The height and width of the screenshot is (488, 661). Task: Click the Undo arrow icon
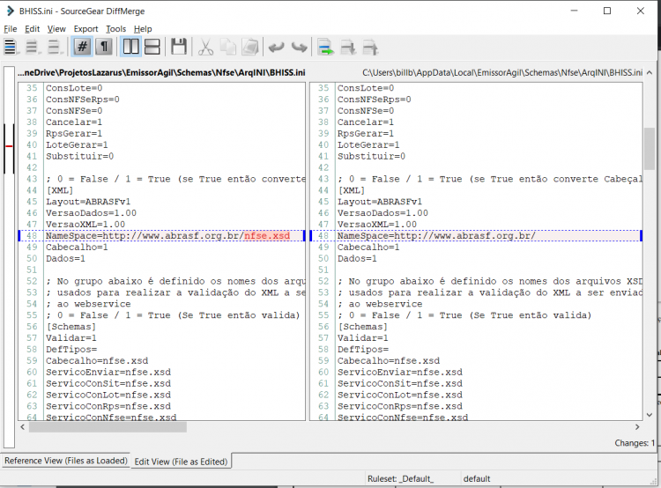[x=277, y=47]
